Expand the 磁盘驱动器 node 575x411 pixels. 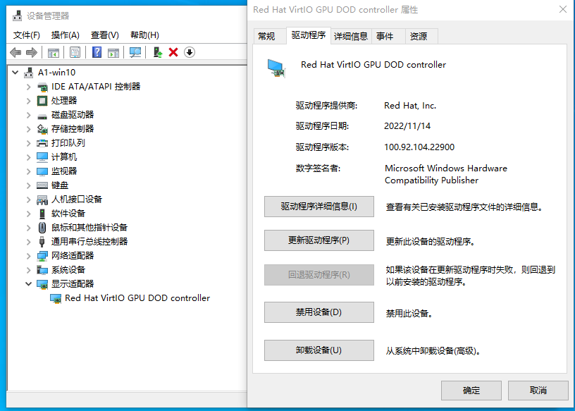pos(28,115)
